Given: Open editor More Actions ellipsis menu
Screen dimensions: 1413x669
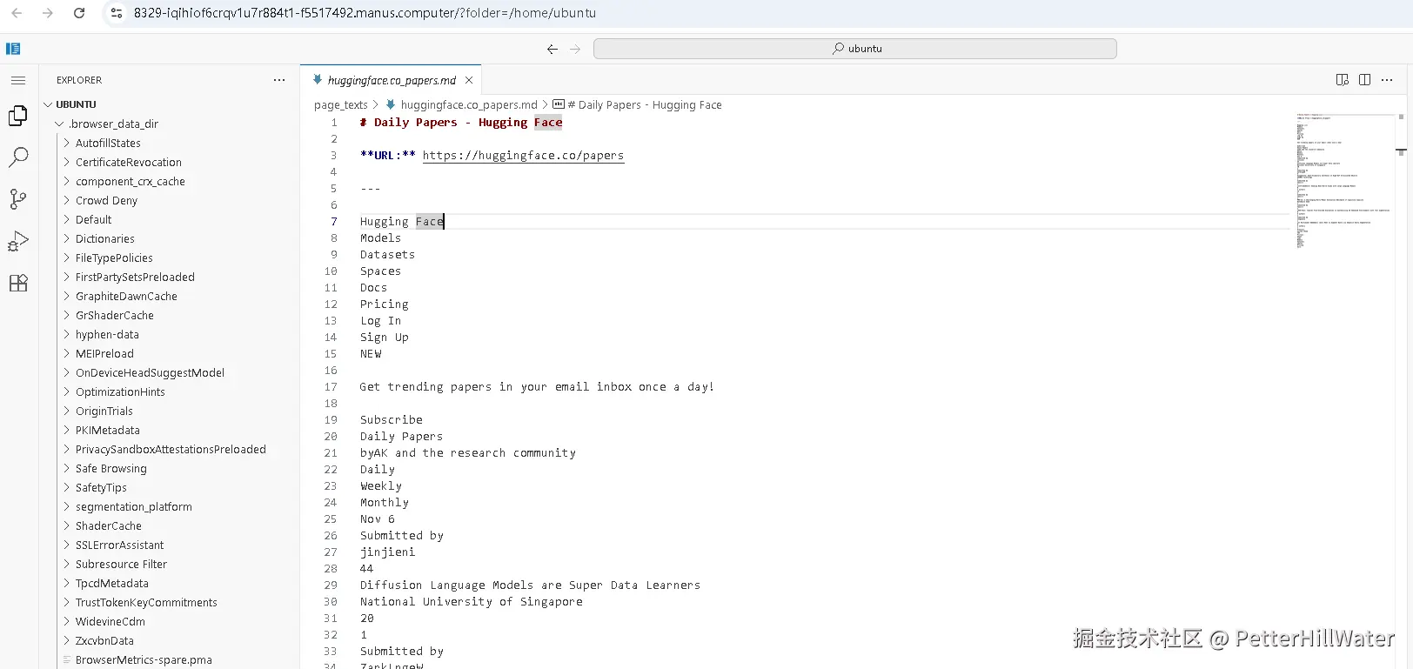Looking at the screenshot, I should (1387, 80).
